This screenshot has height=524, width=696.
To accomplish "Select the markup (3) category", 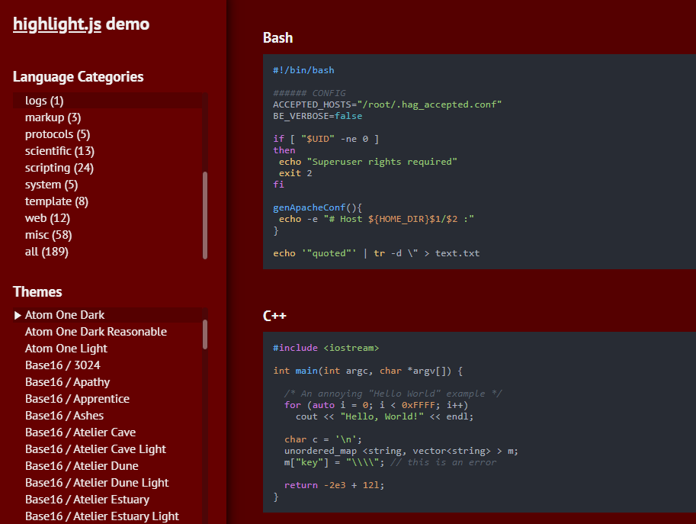I will tap(53, 117).
